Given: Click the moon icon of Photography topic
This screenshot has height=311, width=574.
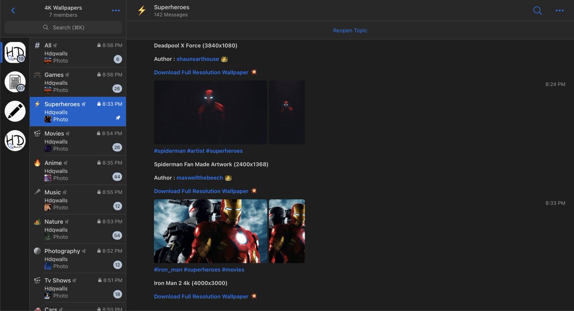Looking at the screenshot, I should point(37,251).
